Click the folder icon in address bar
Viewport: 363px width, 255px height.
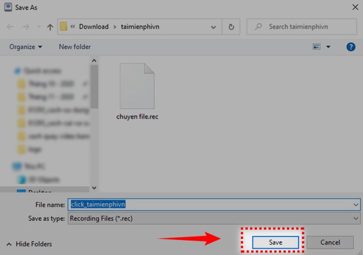click(64, 27)
